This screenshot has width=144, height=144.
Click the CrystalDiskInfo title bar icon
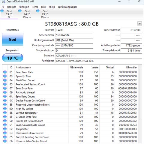[x=4, y=1]
